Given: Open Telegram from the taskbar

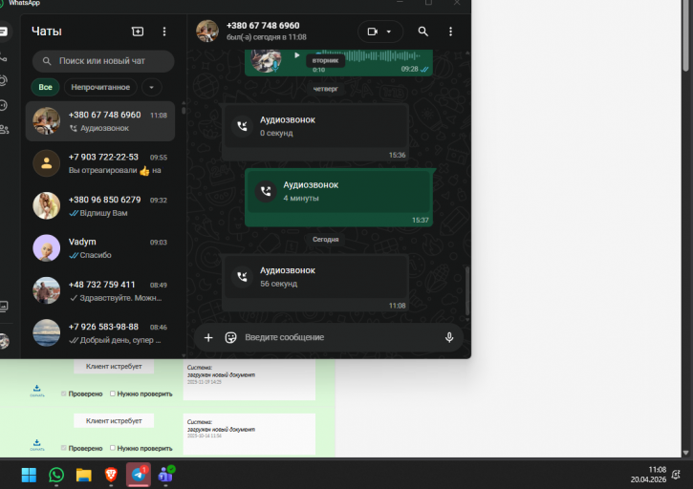Looking at the screenshot, I should 139,475.
